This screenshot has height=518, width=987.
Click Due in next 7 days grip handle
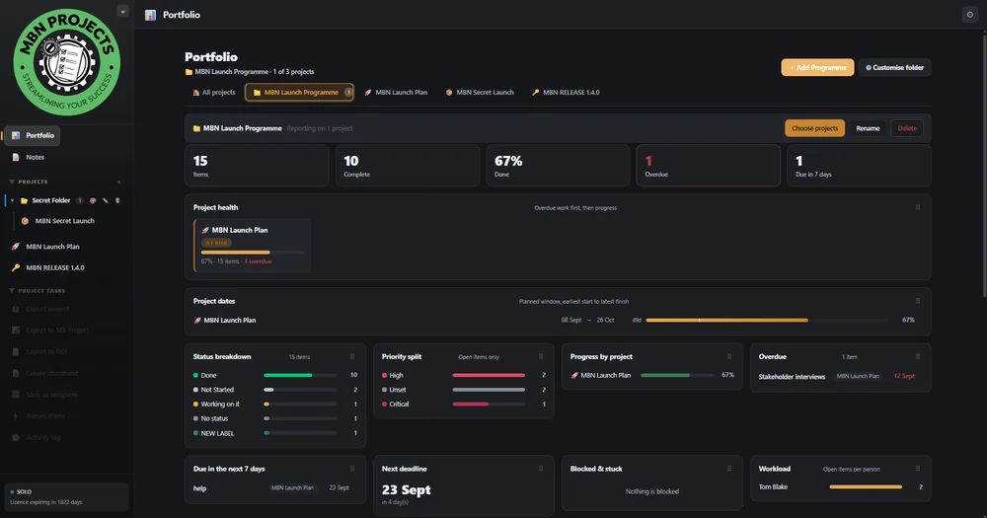point(352,469)
